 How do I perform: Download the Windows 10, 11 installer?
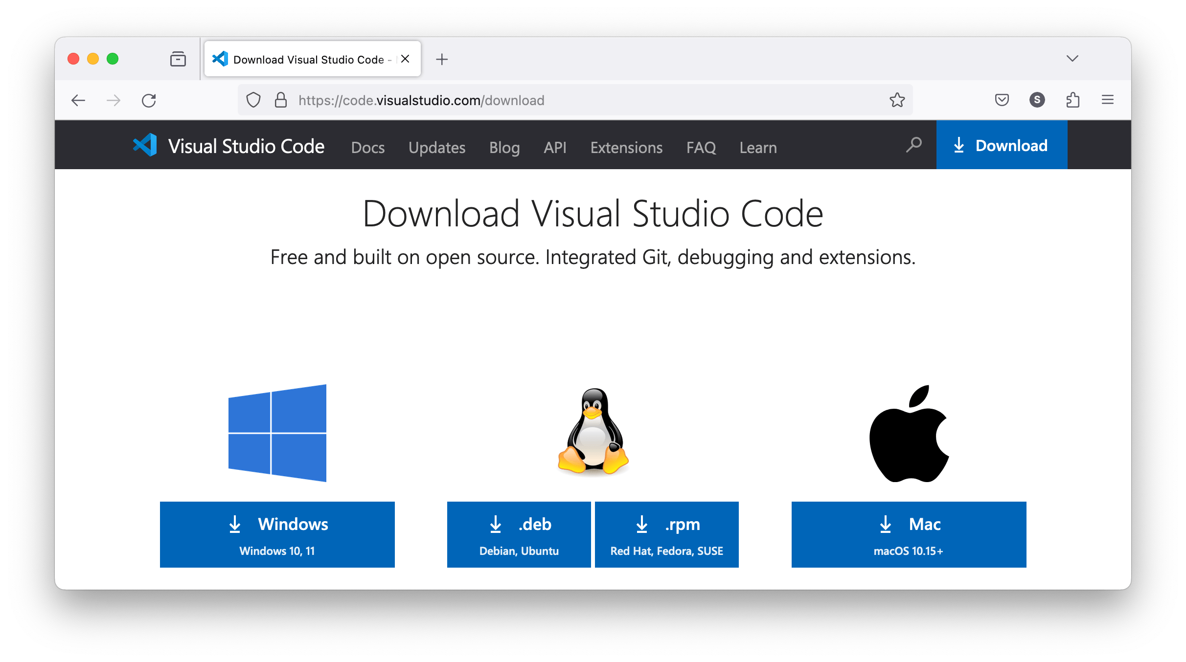[x=277, y=534]
